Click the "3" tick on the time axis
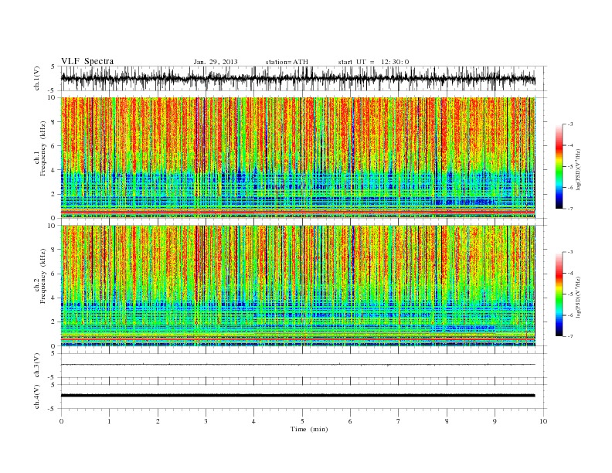 (206, 421)
